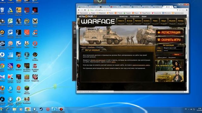Open the Opera browser desktop shortcut

(35, 44)
